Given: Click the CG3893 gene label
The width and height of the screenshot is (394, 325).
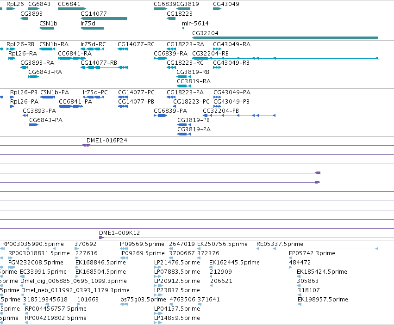Looking at the screenshot, I should click(x=31, y=13).
